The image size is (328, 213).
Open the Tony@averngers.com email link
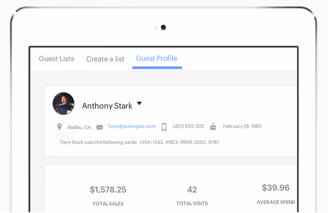pyautogui.click(x=132, y=126)
